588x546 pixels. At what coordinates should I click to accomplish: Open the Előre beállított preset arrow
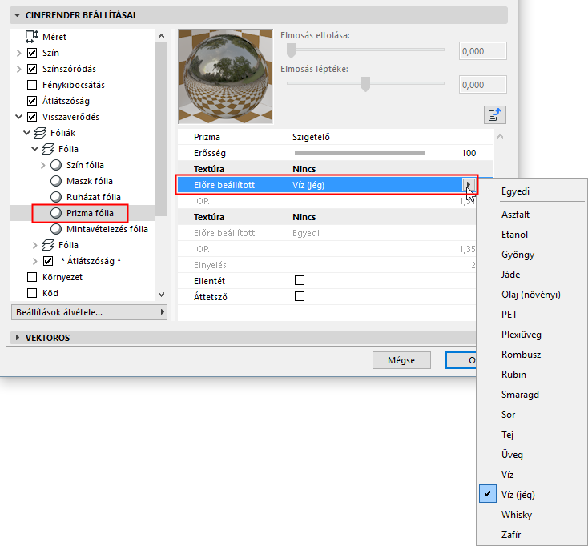[x=469, y=184]
